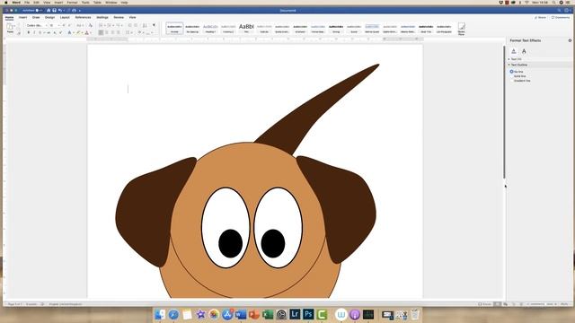The image size is (575, 323).
Task: Click the Share button
Action: (x=540, y=17)
